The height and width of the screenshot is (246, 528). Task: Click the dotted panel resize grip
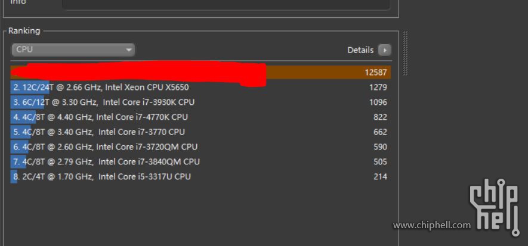[x=406, y=54]
